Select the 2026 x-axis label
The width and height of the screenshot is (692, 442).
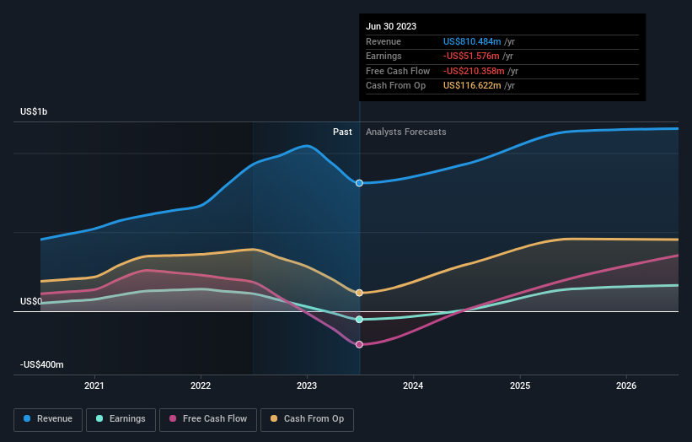tap(626, 385)
